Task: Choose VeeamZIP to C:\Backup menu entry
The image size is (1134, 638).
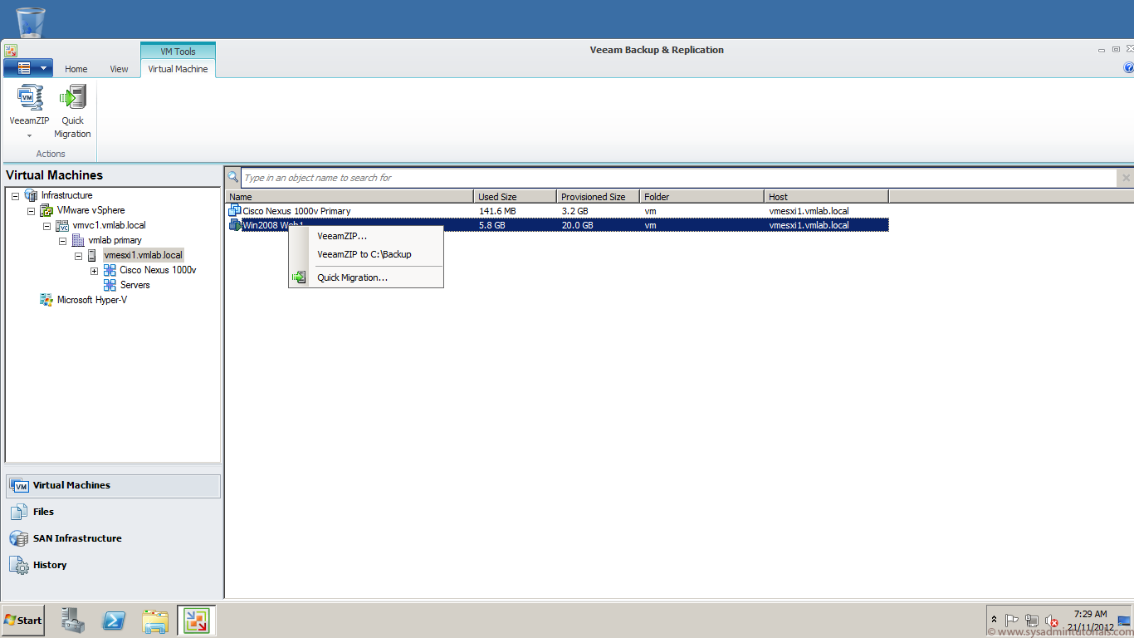Action: pyautogui.click(x=365, y=254)
